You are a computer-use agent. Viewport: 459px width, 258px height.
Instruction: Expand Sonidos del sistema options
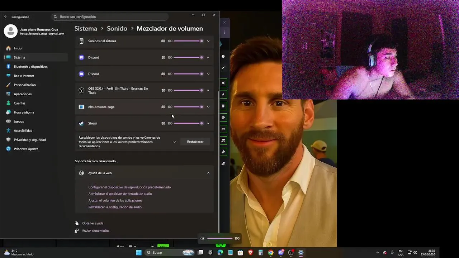(208, 41)
